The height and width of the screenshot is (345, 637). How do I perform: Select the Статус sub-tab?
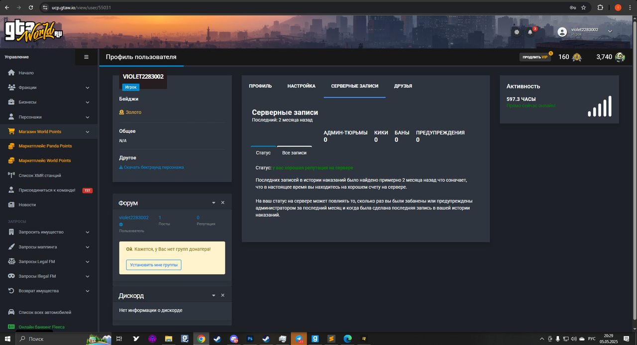[263, 153]
